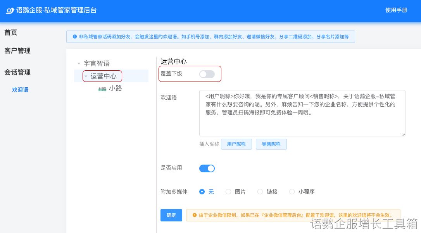Click the 语鹦企服 logo icon
The width and height of the screenshot is (421, 233).
click(10, 10)
